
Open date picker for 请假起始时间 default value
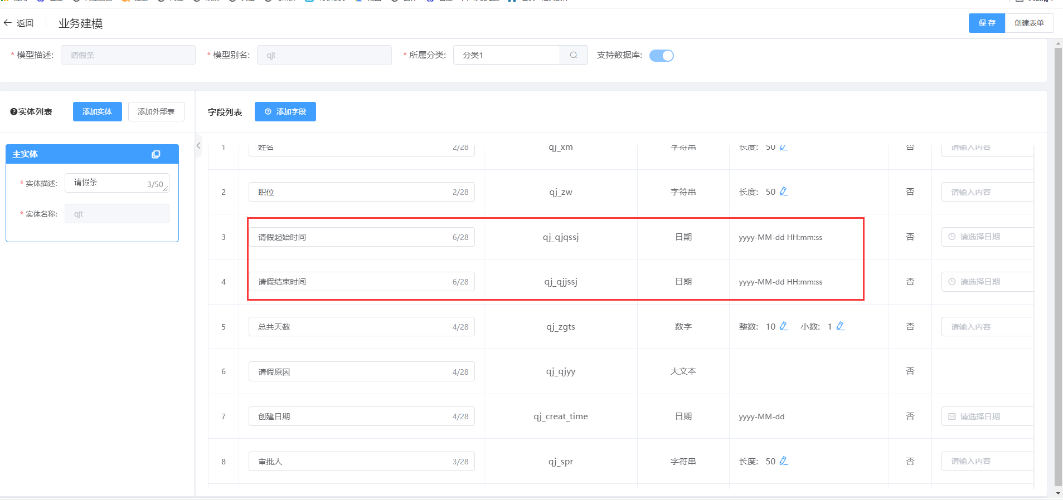point(987,237)
